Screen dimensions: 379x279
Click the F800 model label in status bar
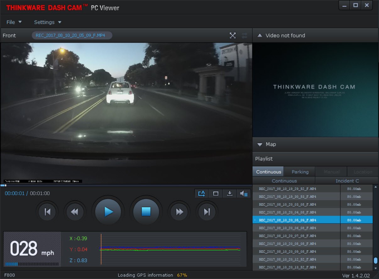point(9,275)
